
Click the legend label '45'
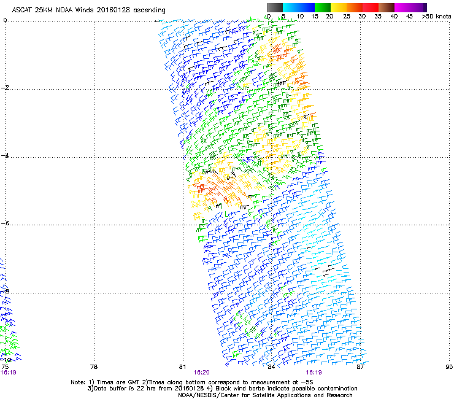pyautogui.click(x=409, y=17)
